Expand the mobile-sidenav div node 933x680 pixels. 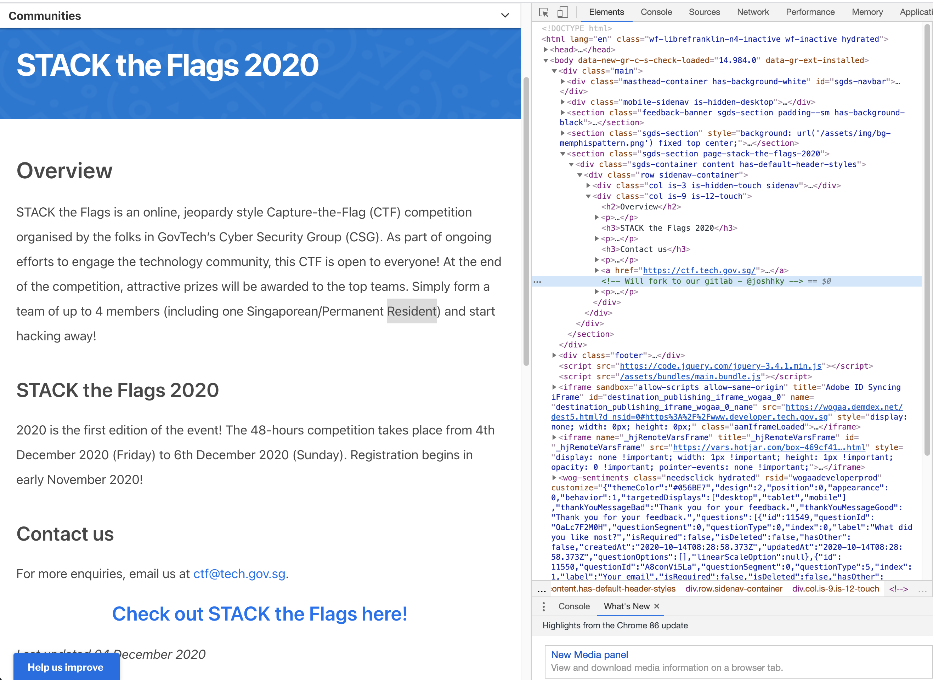tap(562, 102)
